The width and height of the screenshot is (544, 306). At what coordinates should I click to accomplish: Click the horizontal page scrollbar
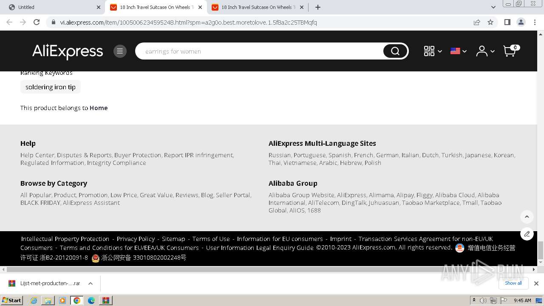pos(269,269)
